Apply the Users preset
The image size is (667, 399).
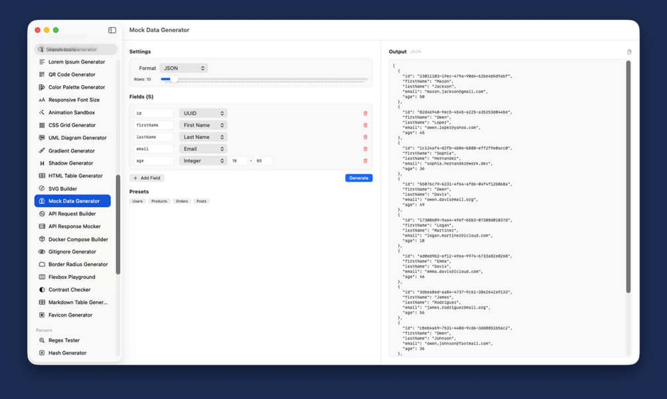point(137,201)
